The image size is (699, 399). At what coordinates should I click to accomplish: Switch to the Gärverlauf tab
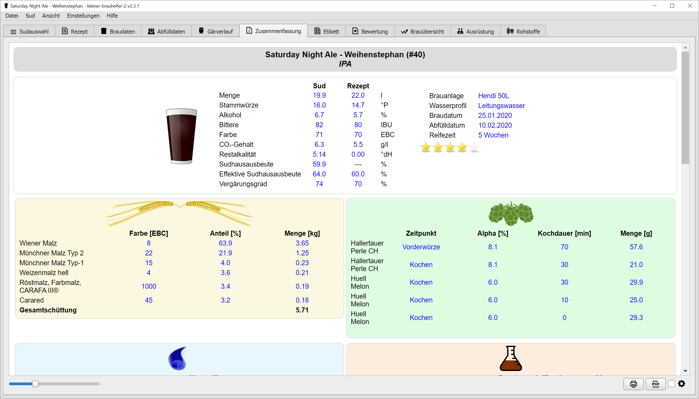pos(216,31)
